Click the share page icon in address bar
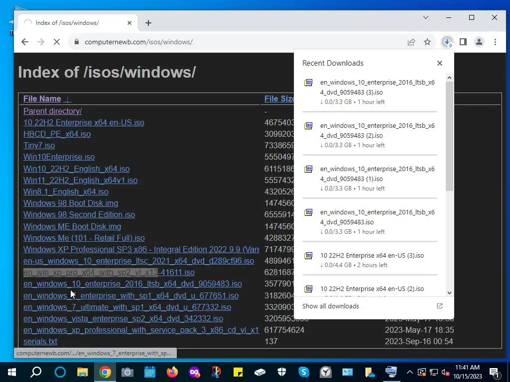The width and height of the screenshot is (510, 382). point(411,42)
